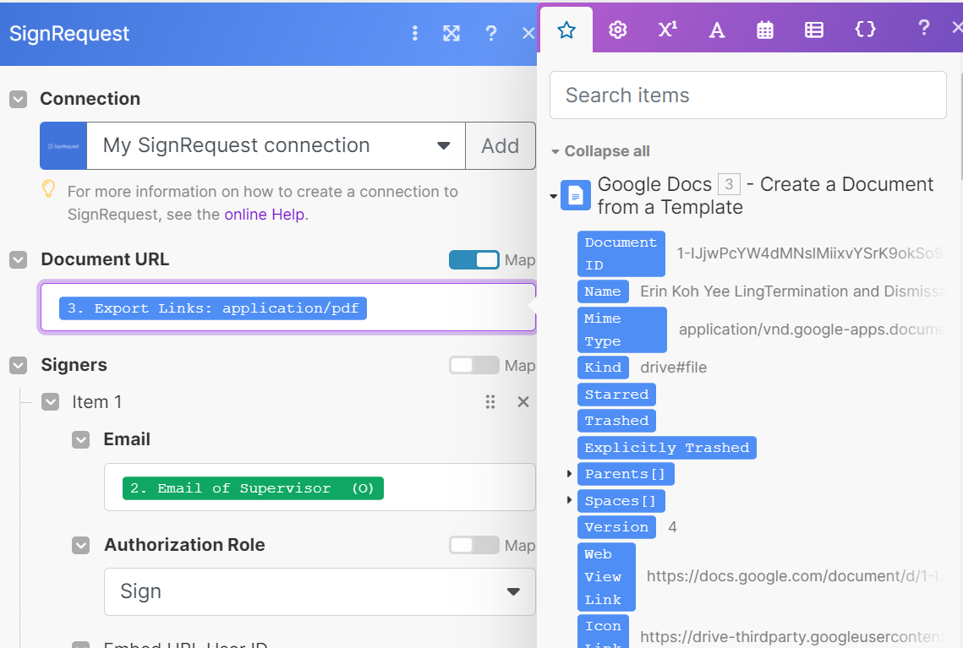The height and width of the screenshot is (648, 963).
Task: Select the Mime Type variable
Action: pyautogui.click(x=621, y=329)
